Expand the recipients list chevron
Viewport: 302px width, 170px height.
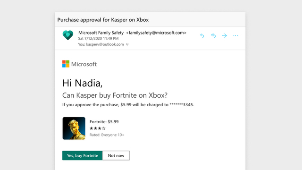[127, 44]
